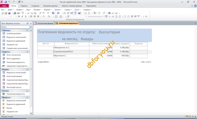The height and width of the screenshot is (119, 197).
Task: Switch to Print Preview in status bar
Action: point(190,117)
